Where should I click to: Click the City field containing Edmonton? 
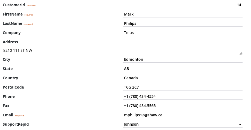point(183,60)
